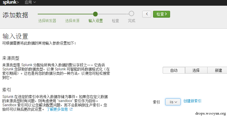Screen dimensions: 227x117
Task: Click the green 检查 next button
Action: click(161, 14)
